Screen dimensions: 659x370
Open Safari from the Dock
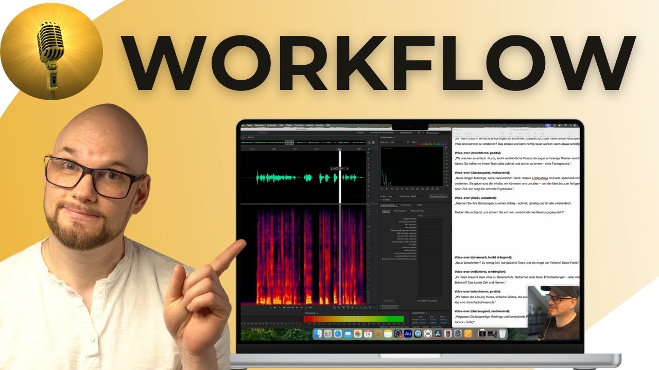(x=338, y=334)
